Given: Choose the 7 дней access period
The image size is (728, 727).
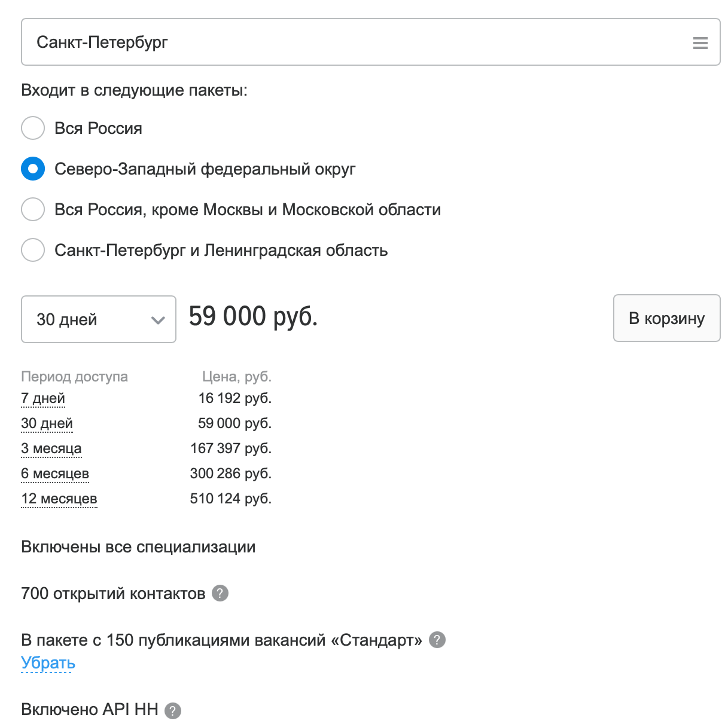Looking at the screenshot, I should click(x=43, y=398).
